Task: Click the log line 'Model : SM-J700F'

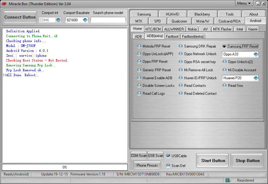Action: tap(21, 46)
